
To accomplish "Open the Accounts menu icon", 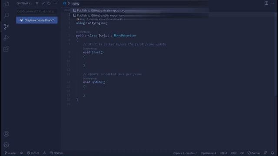I will 7,134.
